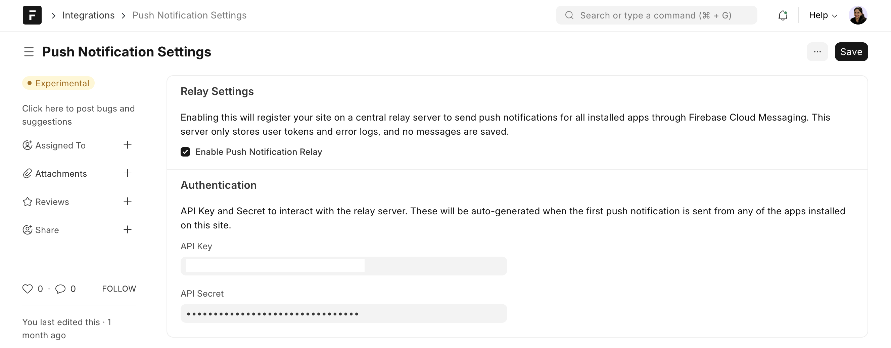
Task: Open comments via the speech bubble icon
Action: 60,289
